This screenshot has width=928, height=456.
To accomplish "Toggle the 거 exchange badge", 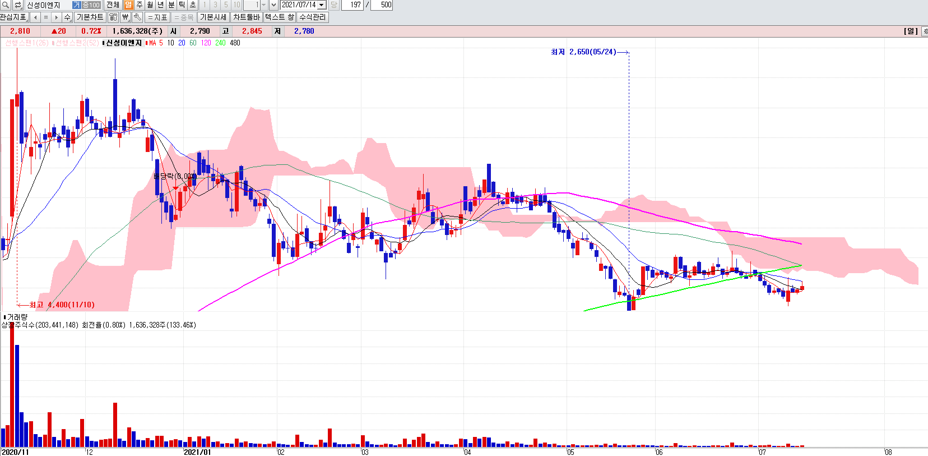I will (77, 5).
